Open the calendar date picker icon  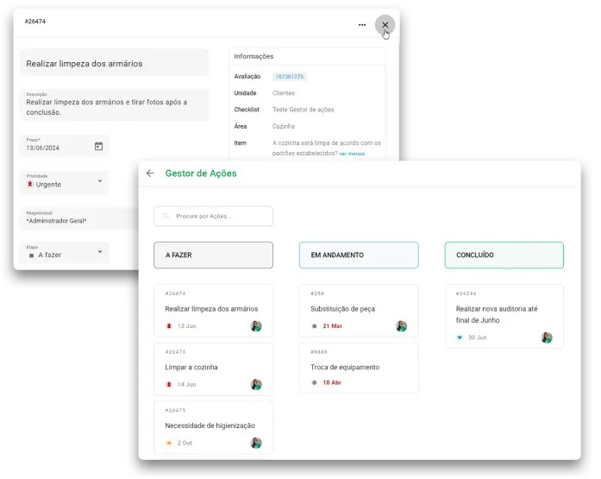(x=98, y=147)
